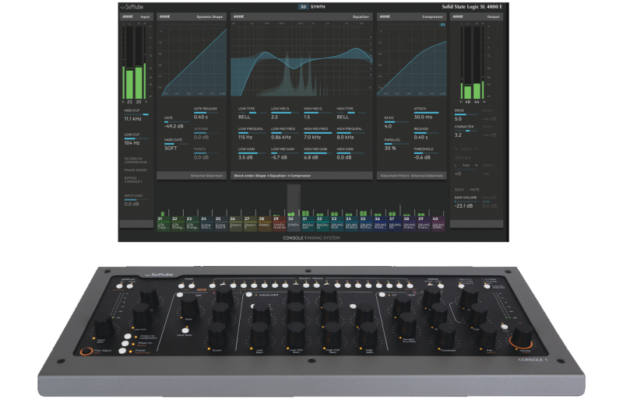
Task: Select track 29 SYNTH reverse
Action: click(x=279, y=223)
